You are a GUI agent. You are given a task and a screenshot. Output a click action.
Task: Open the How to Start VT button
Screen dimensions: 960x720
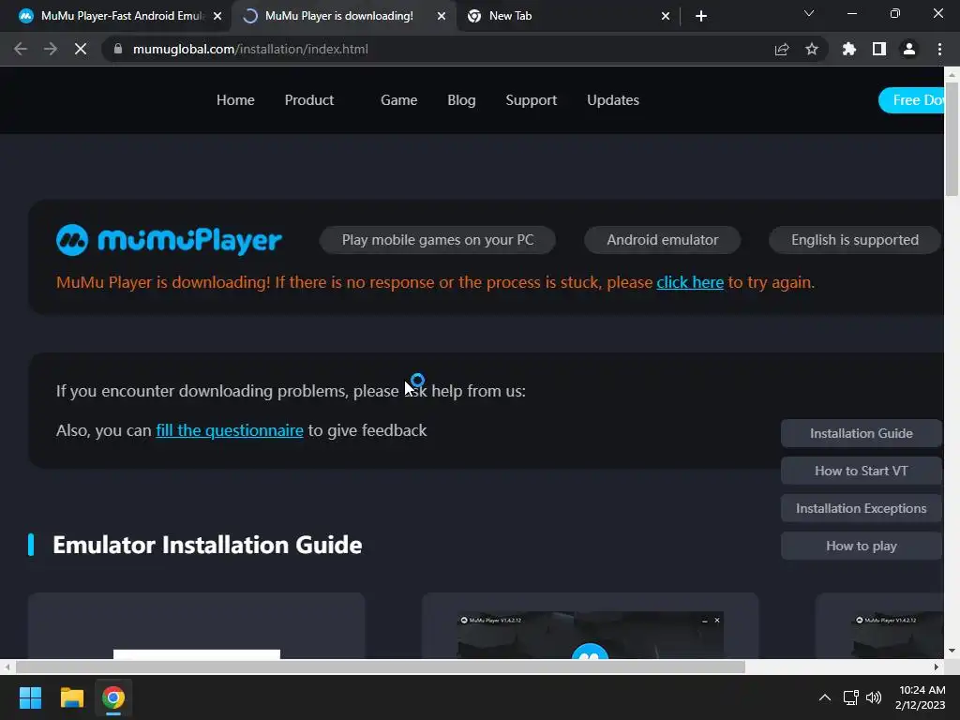click(x=861, y=471)
